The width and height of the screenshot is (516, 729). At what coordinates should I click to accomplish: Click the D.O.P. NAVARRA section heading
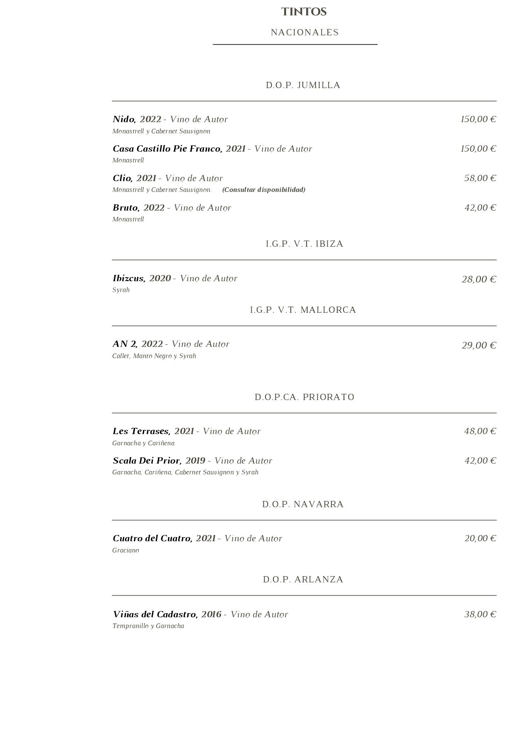(303, 504)
